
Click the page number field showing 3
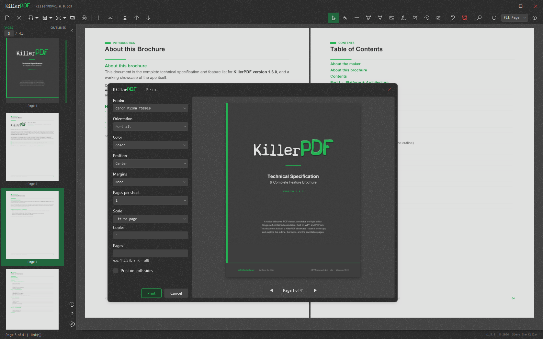click(x=9, y=33)
